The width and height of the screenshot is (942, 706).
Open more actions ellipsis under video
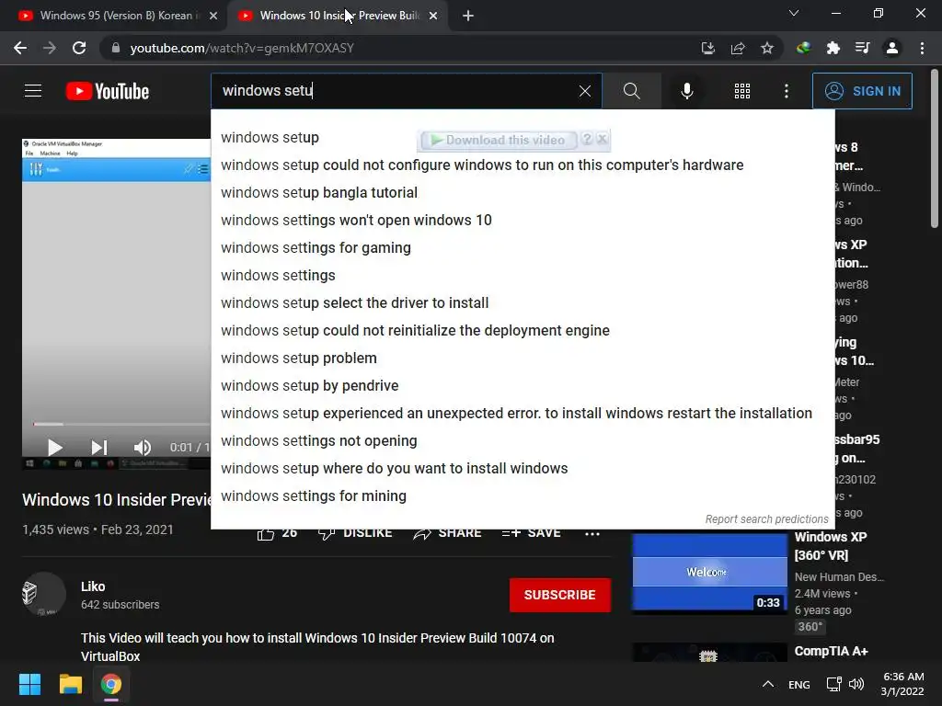[x=592, y=534]
